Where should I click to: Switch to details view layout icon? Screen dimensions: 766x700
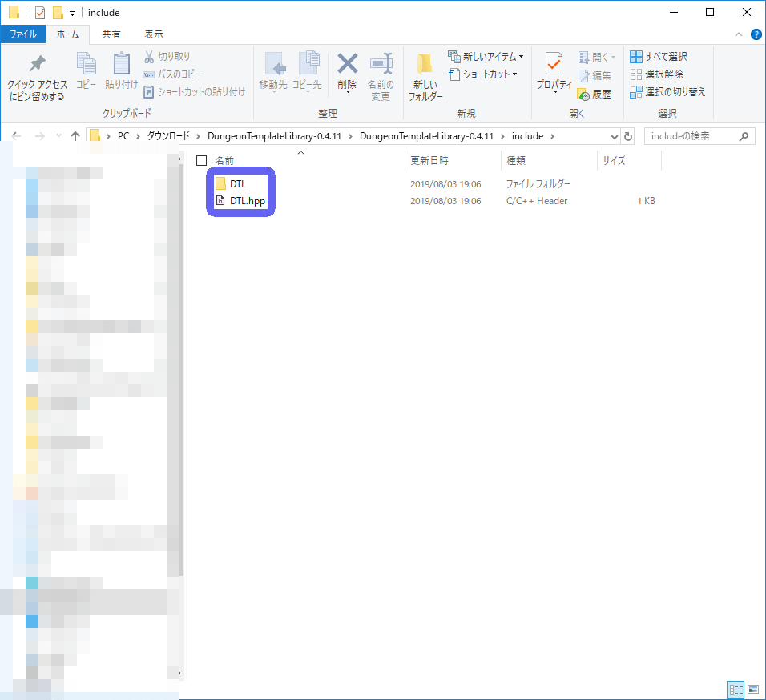pyautogui.click(x=735, y=689)
